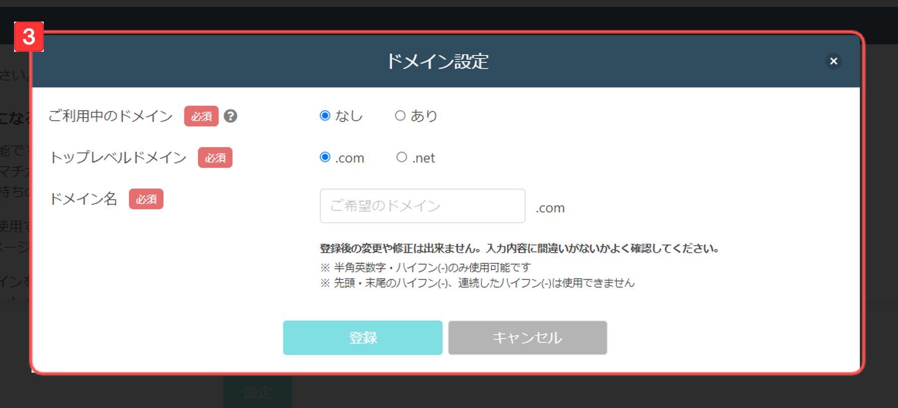Click the 先頭・末尾のハイフン note text
Viewport: 898px width, 408px height.
click(x=477, y=283)
